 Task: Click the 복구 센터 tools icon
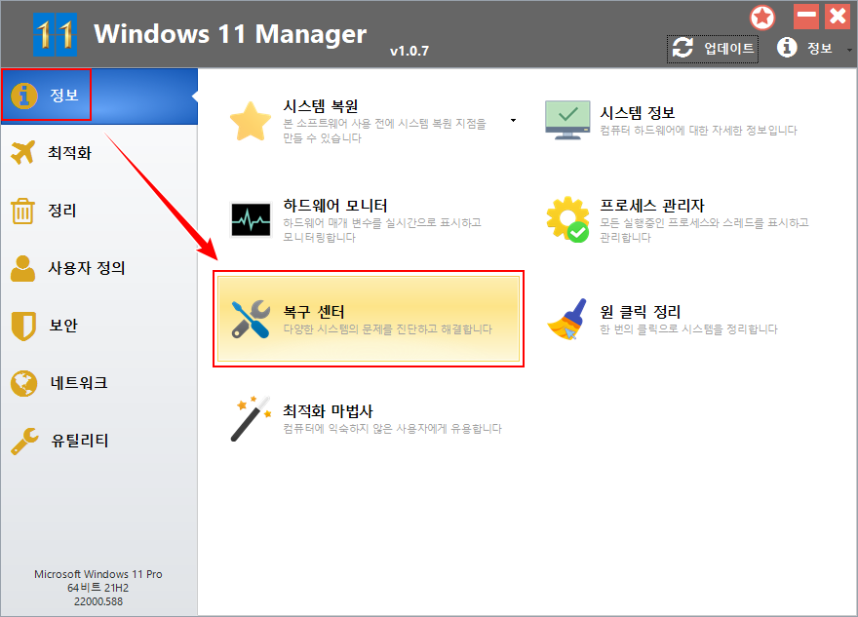(x=251, y=320)
